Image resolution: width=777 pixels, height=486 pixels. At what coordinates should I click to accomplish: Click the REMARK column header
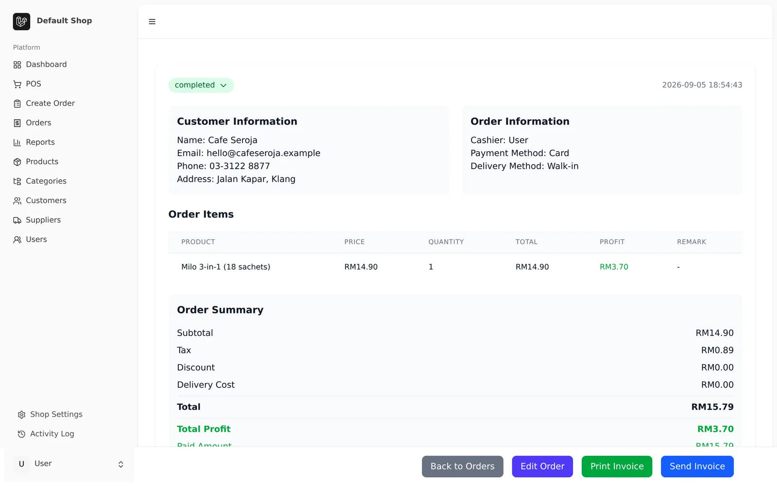[x=692, y=242]
